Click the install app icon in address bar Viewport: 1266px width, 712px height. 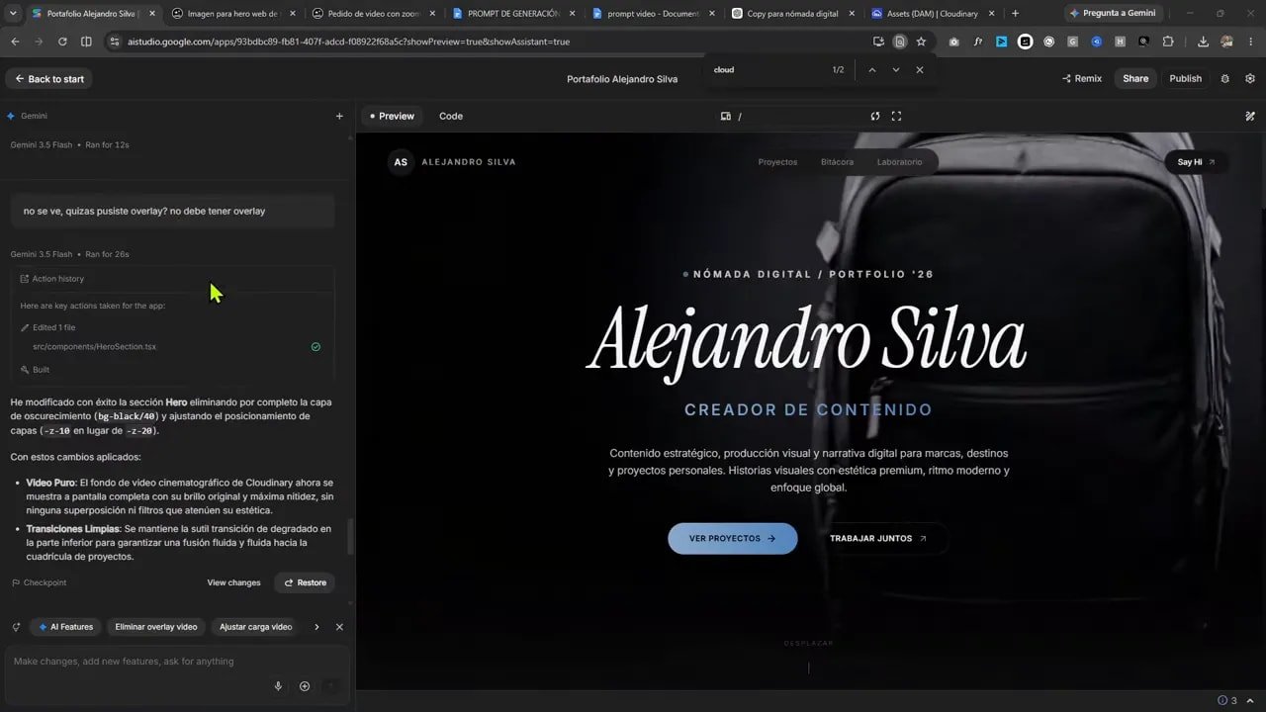click(878, 42)
